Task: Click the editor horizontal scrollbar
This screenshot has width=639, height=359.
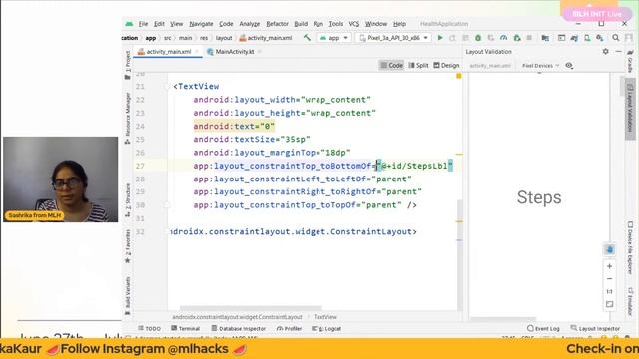Action: point(251,308)
